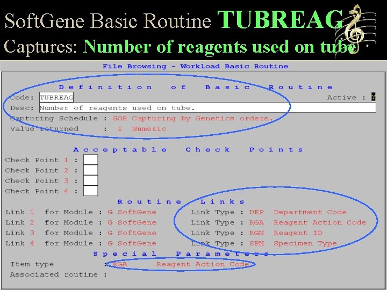Click Link 2 module 'G SoftGene'
387x290 pixels.
132,222
